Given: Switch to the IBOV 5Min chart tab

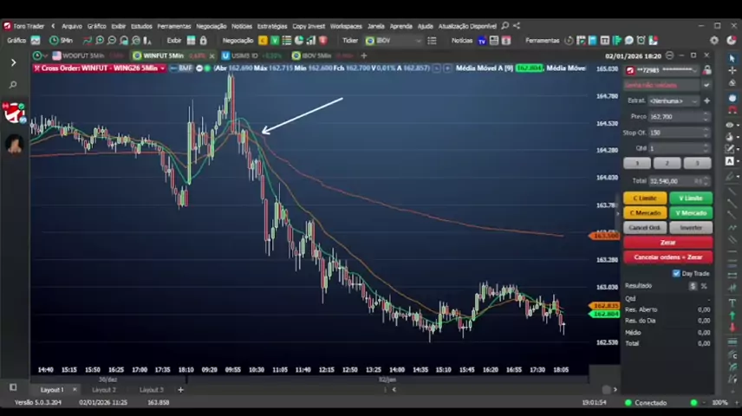Looking at the screenshot, I should [x=311, y=55].
